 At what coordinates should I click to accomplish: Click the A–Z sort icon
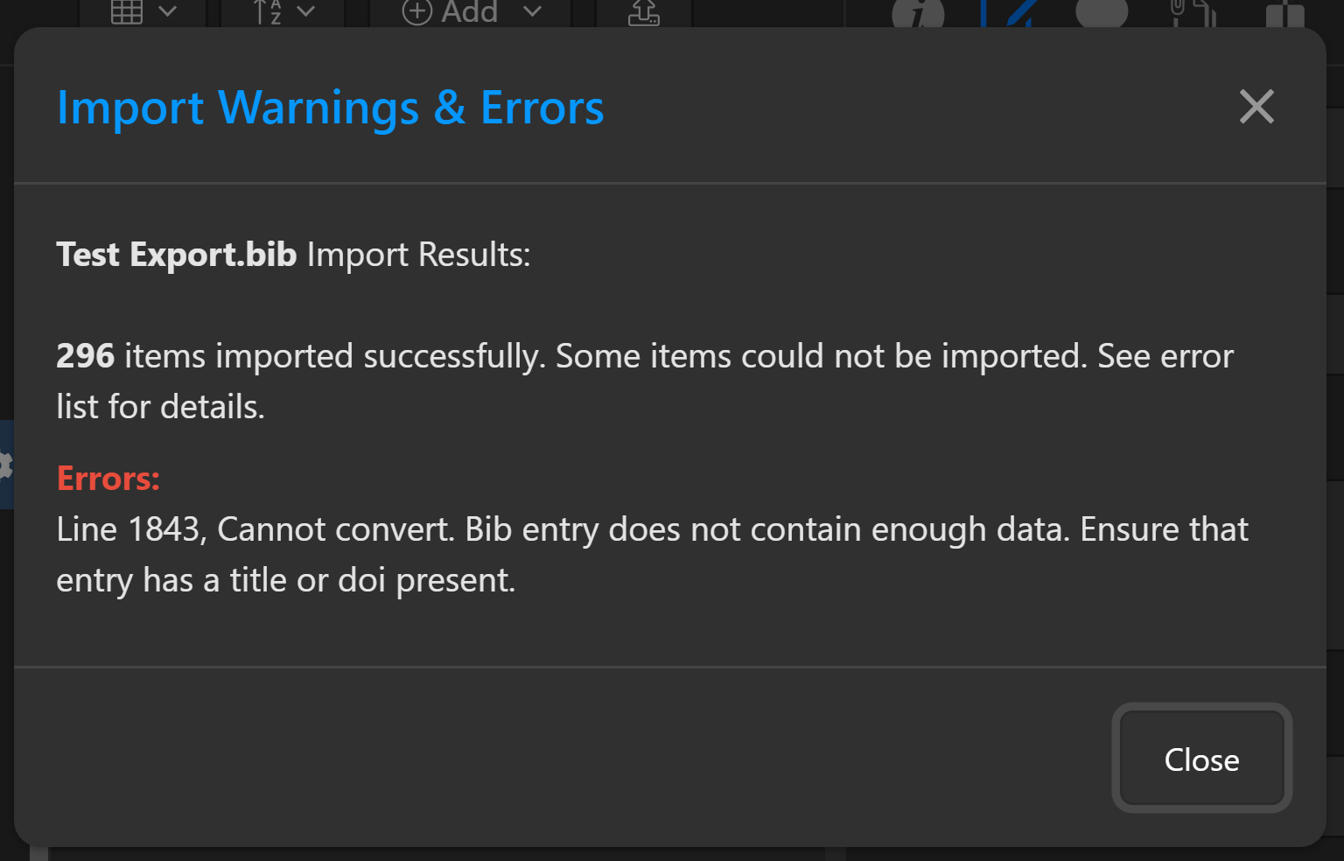coord(267,11)
